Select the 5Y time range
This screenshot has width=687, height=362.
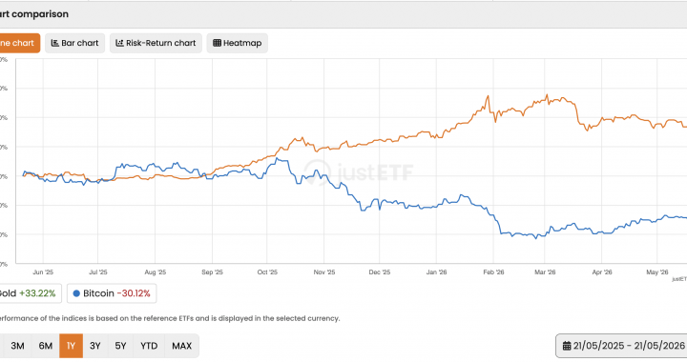(120, 346)
